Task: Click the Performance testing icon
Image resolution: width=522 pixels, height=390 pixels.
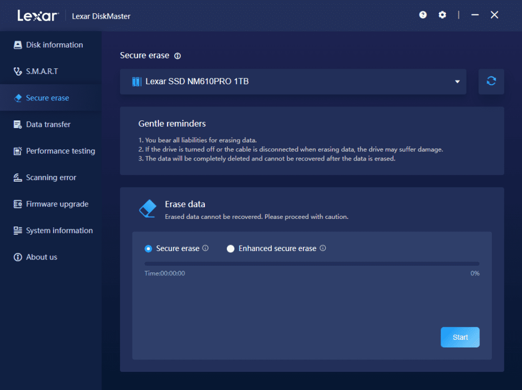Action: click(18, 151)
